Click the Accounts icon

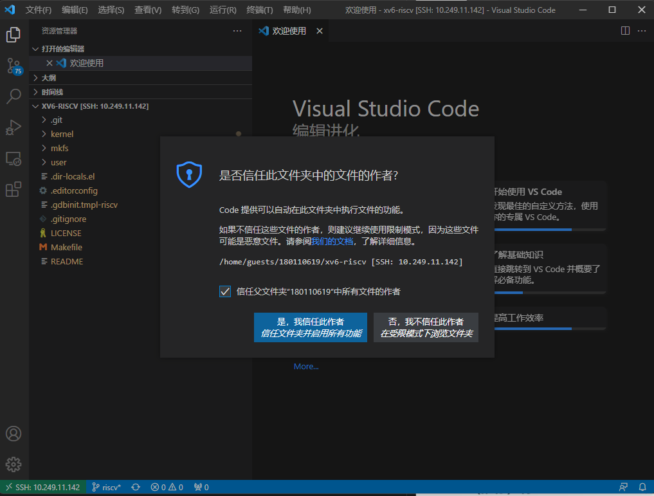tap(14, 434)
